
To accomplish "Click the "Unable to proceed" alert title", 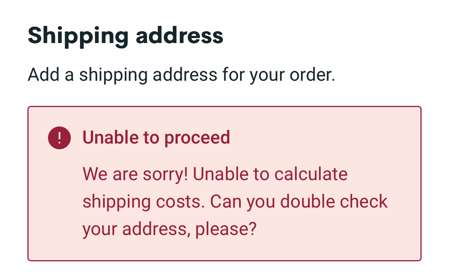I will click(x=156, y=137).
